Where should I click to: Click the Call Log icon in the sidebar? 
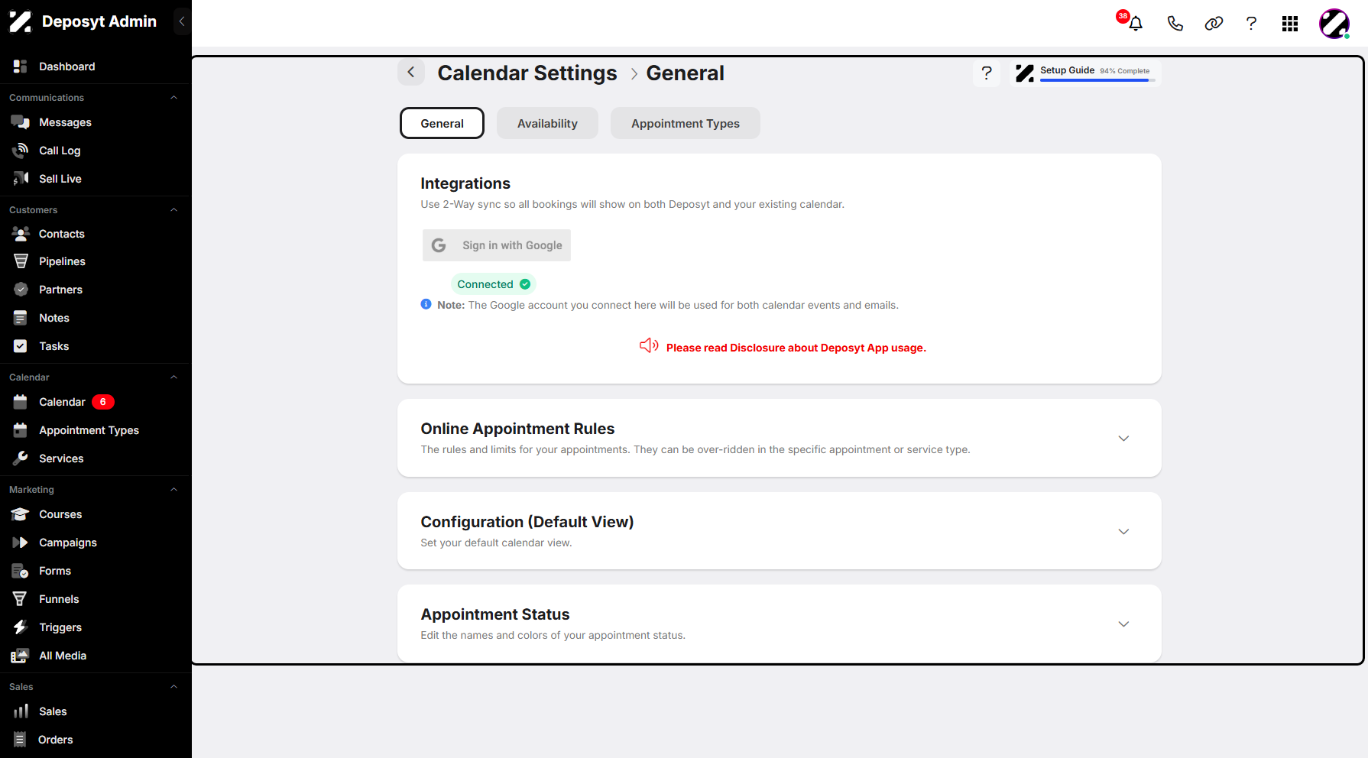coord(21,151)
